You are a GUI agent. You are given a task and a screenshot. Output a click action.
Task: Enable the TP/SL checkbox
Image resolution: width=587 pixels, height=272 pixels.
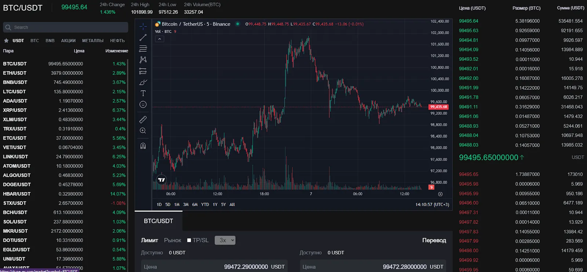[x=189, y=240]
